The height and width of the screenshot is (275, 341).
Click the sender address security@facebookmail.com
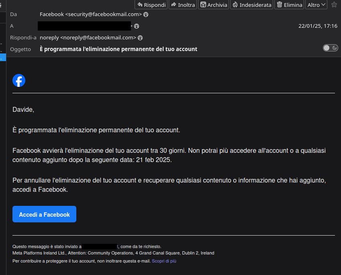point(91,14)
